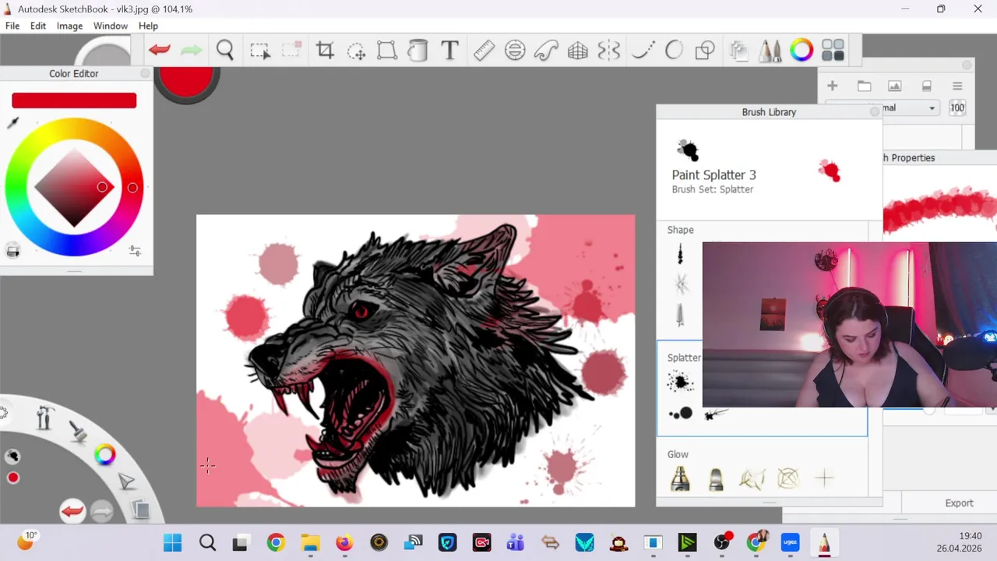Select the second Glow brush

716,478
